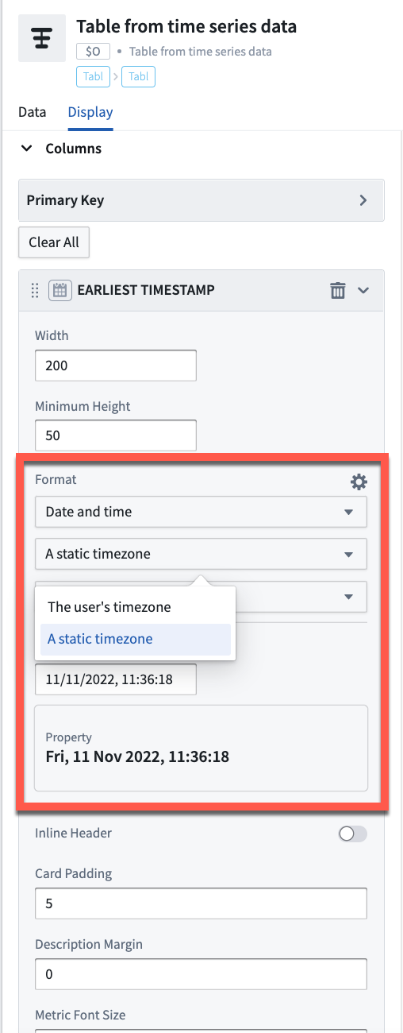The image size is (403, 1033).
Task: Click the Width input field
Action: [116, 366]
